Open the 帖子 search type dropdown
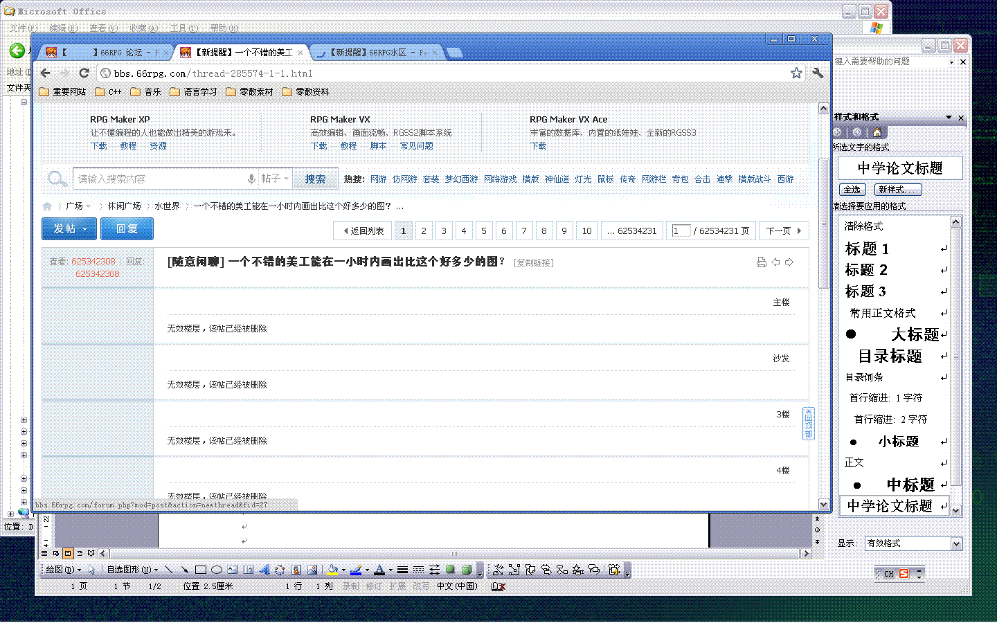The image size is (997, 623). 274,179
